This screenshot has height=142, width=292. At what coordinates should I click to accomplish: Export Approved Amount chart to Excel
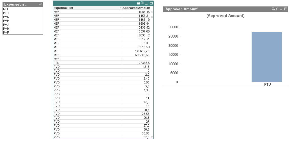coord(277,9)
